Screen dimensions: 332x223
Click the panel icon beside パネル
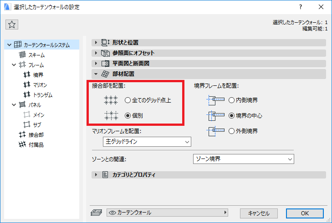click(x=22, y=104)
